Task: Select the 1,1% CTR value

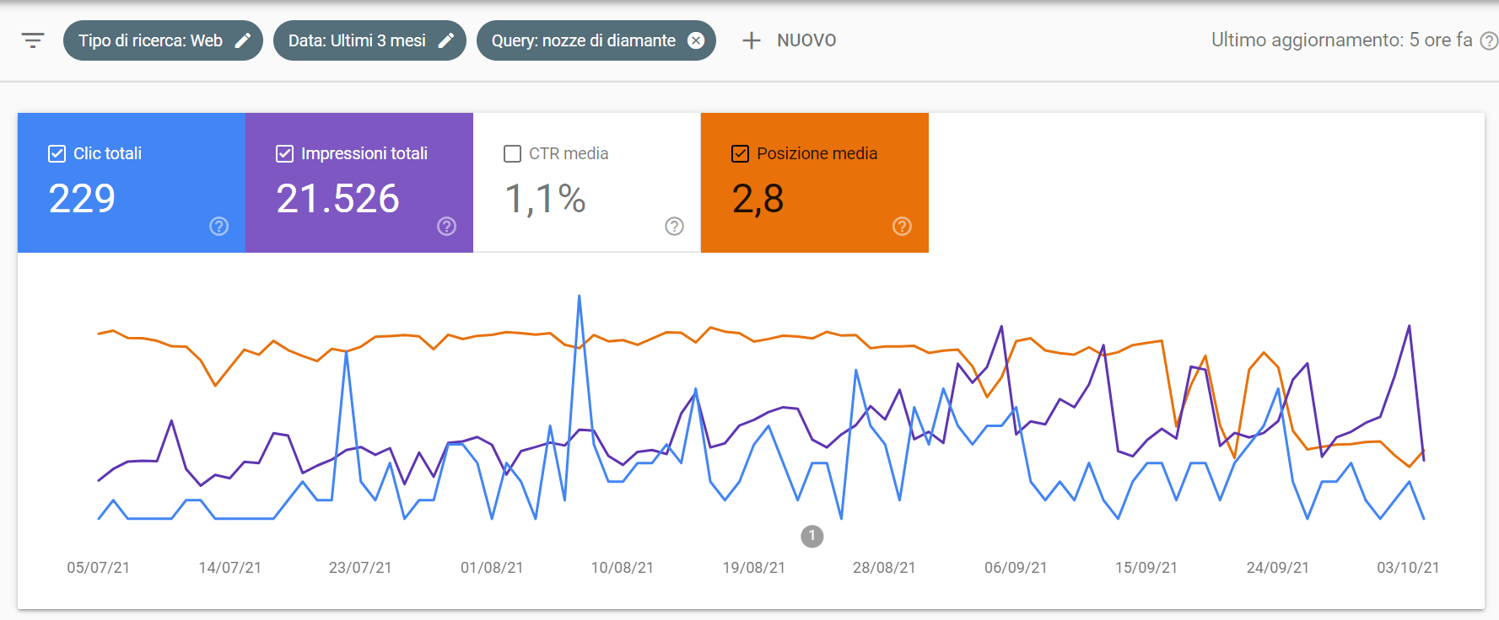Action: click(x=545, y=200)
